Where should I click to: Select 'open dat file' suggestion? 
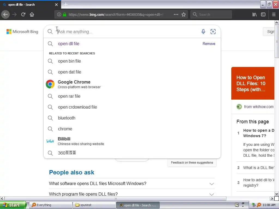click(69, 72)
